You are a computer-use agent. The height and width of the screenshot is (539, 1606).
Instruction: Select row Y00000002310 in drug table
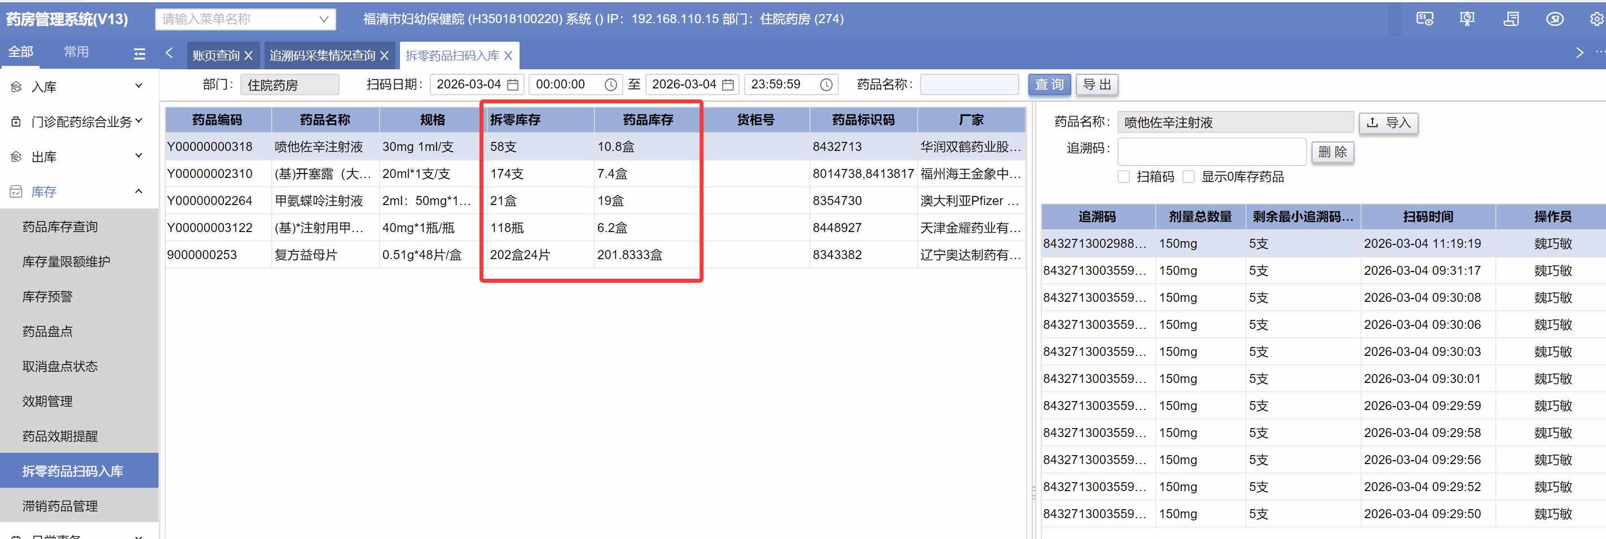595,173
